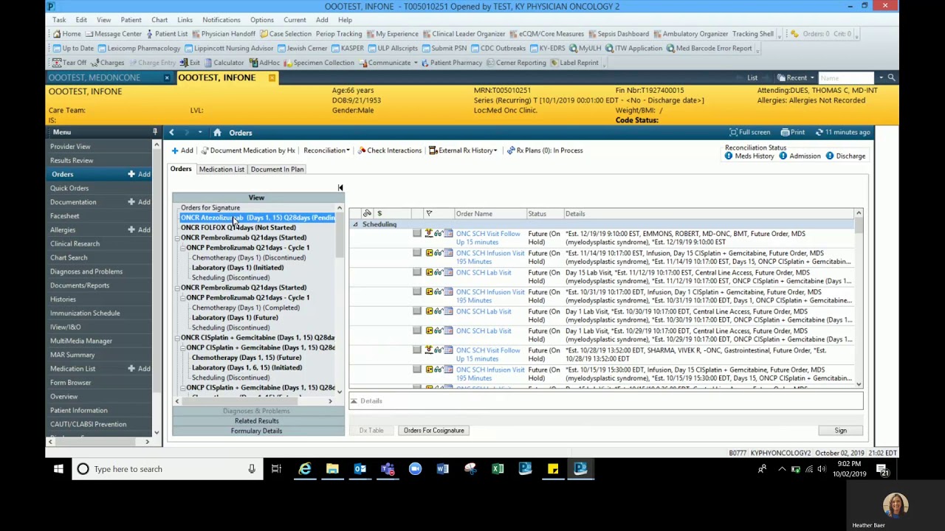
Task: Open Outlook from the Windows taskbar
Action: [x=360, y=469]
